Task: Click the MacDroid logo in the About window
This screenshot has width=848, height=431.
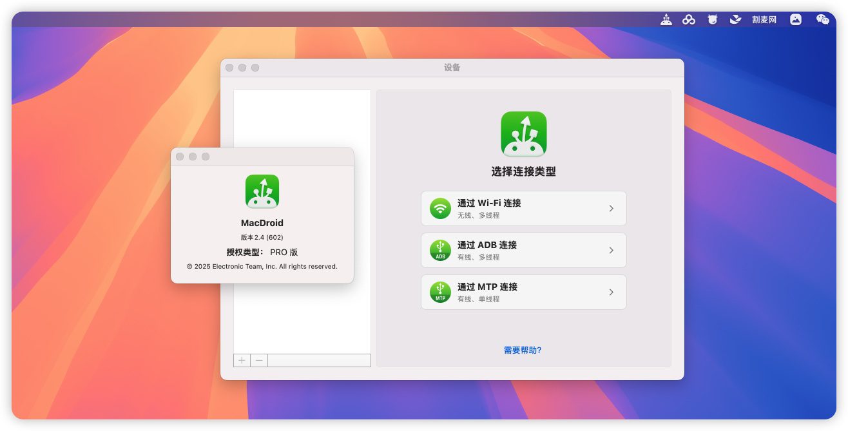Action: click(262, 191)
